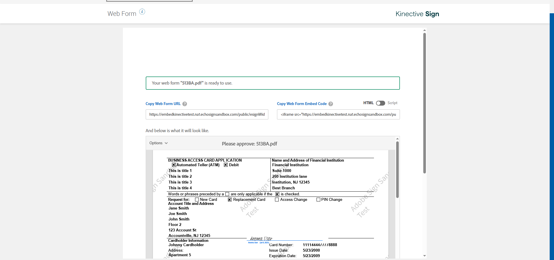Image resolution: width=554 pixels, height=260 pixels.
Task: Click the 'Accountville, NJ 12345' address line
Action: [x=189, y=236]
